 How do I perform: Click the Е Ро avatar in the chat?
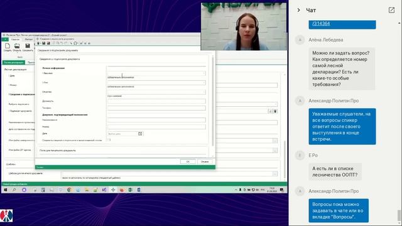pos(300,156)
